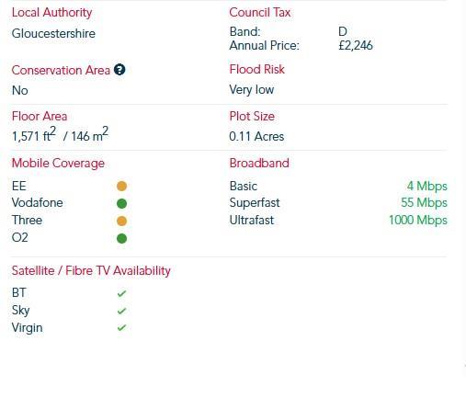
Task: Click the Floor Area 1,571 ft² value
Action: click(34, 135)
